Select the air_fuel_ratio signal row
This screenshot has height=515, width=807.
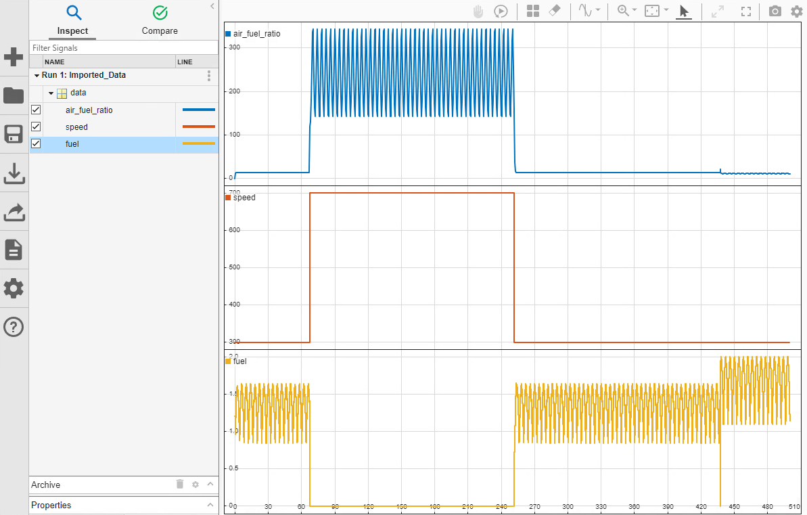[x=124, y=110]
